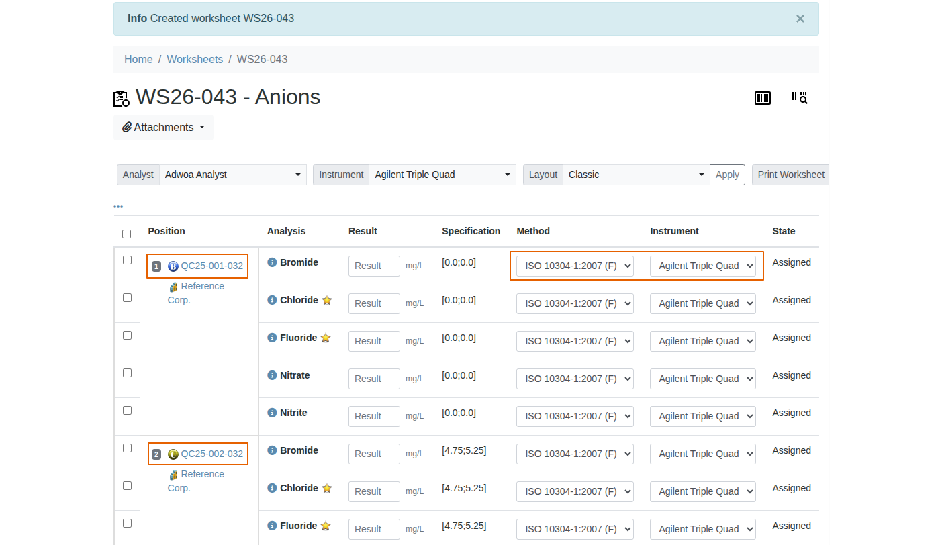The image size is (940, 545).
Task: Open the Analyst dropdown showing Adwoa Analyst
Action: click(232, 175)
